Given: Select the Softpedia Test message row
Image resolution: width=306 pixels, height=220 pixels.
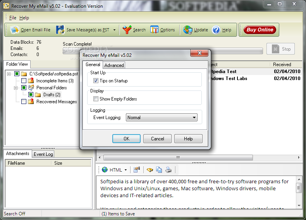Looking at the screenshot, I should pyautogui.click(x=256, y=71).
